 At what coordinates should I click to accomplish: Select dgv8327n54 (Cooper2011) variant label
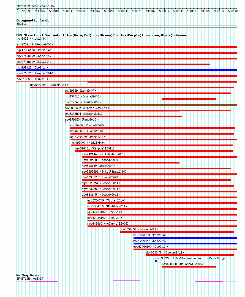click(x=49, y=85)
